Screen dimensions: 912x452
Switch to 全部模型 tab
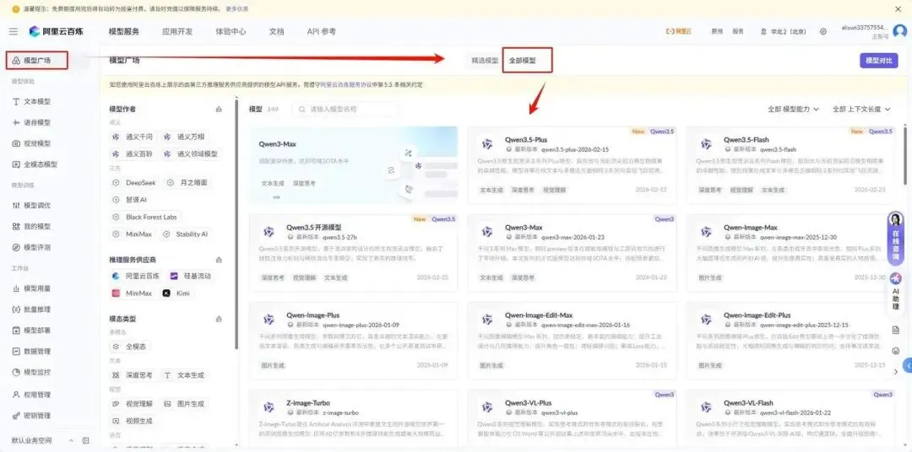pyautogui.click(x=523, y=61)
